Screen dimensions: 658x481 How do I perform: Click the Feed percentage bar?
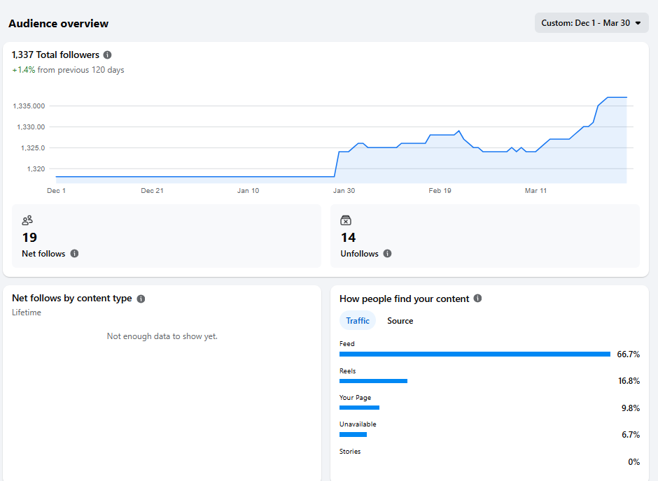(475, 354)
